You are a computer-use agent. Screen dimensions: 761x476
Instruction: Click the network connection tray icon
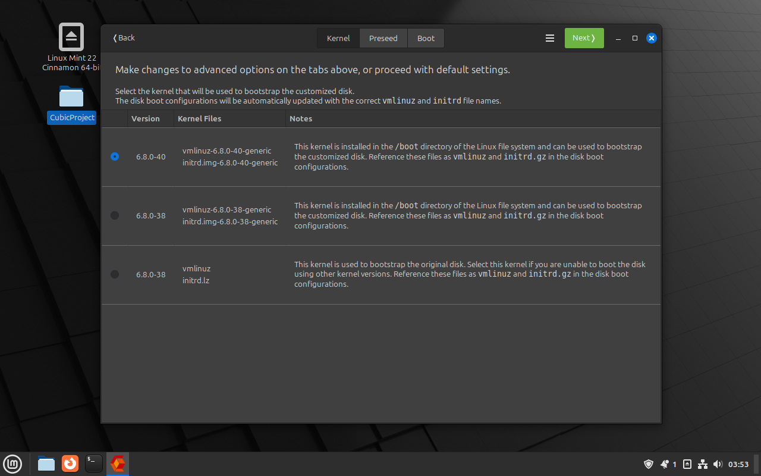pos(702,464)
